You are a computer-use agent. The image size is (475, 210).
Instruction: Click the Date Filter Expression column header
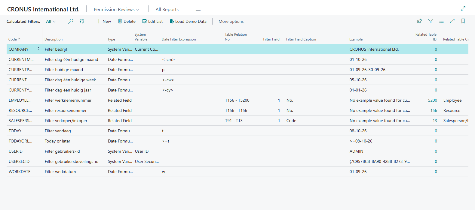pos(179,39)
